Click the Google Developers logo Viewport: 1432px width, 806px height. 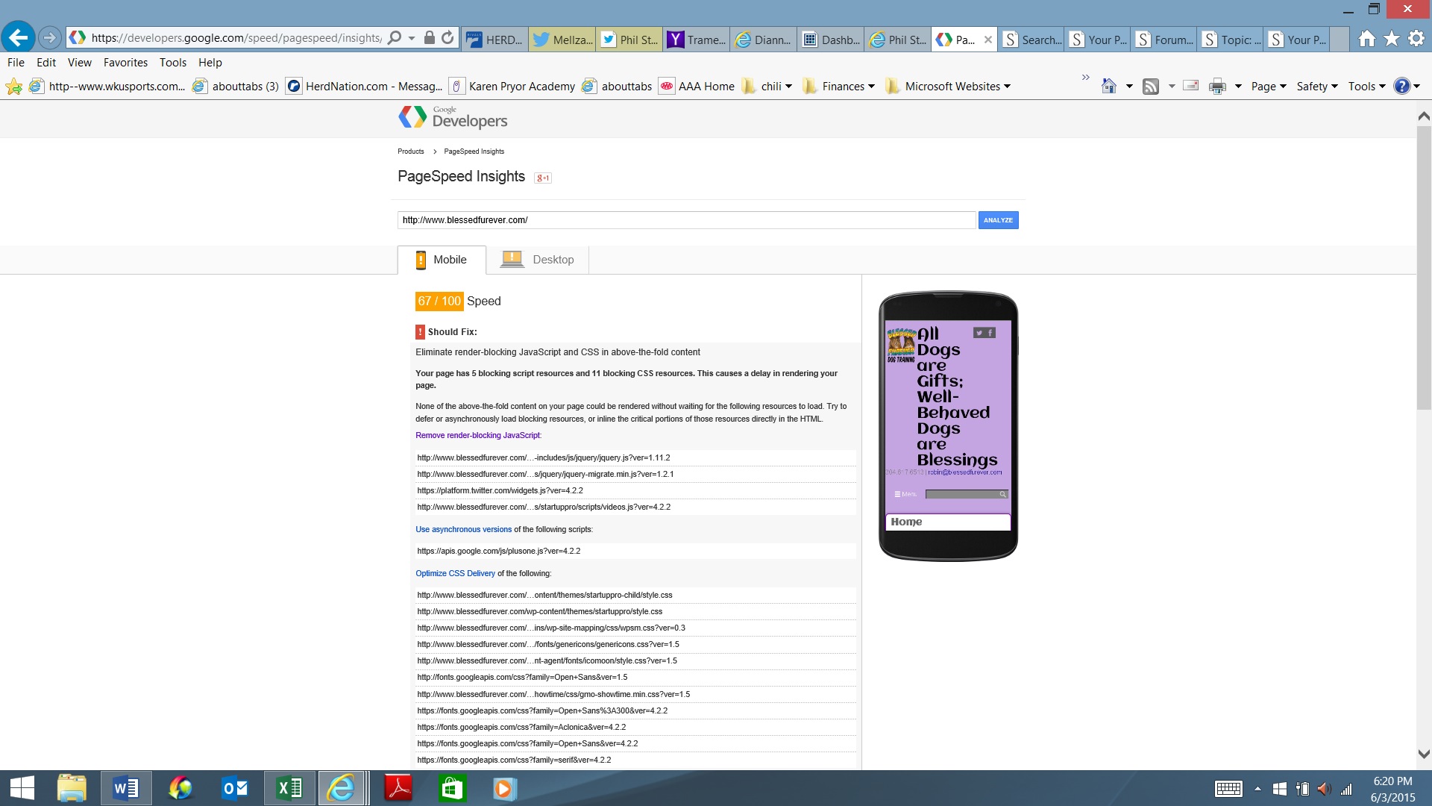453,117
